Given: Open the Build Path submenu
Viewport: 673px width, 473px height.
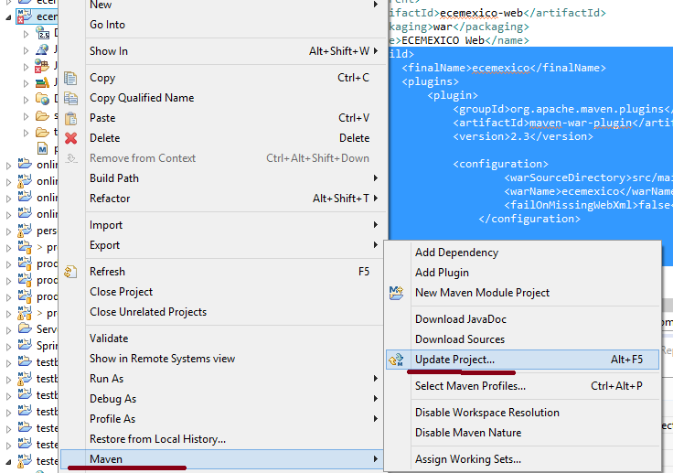Looking at the screenshot, I should [234, 178].
